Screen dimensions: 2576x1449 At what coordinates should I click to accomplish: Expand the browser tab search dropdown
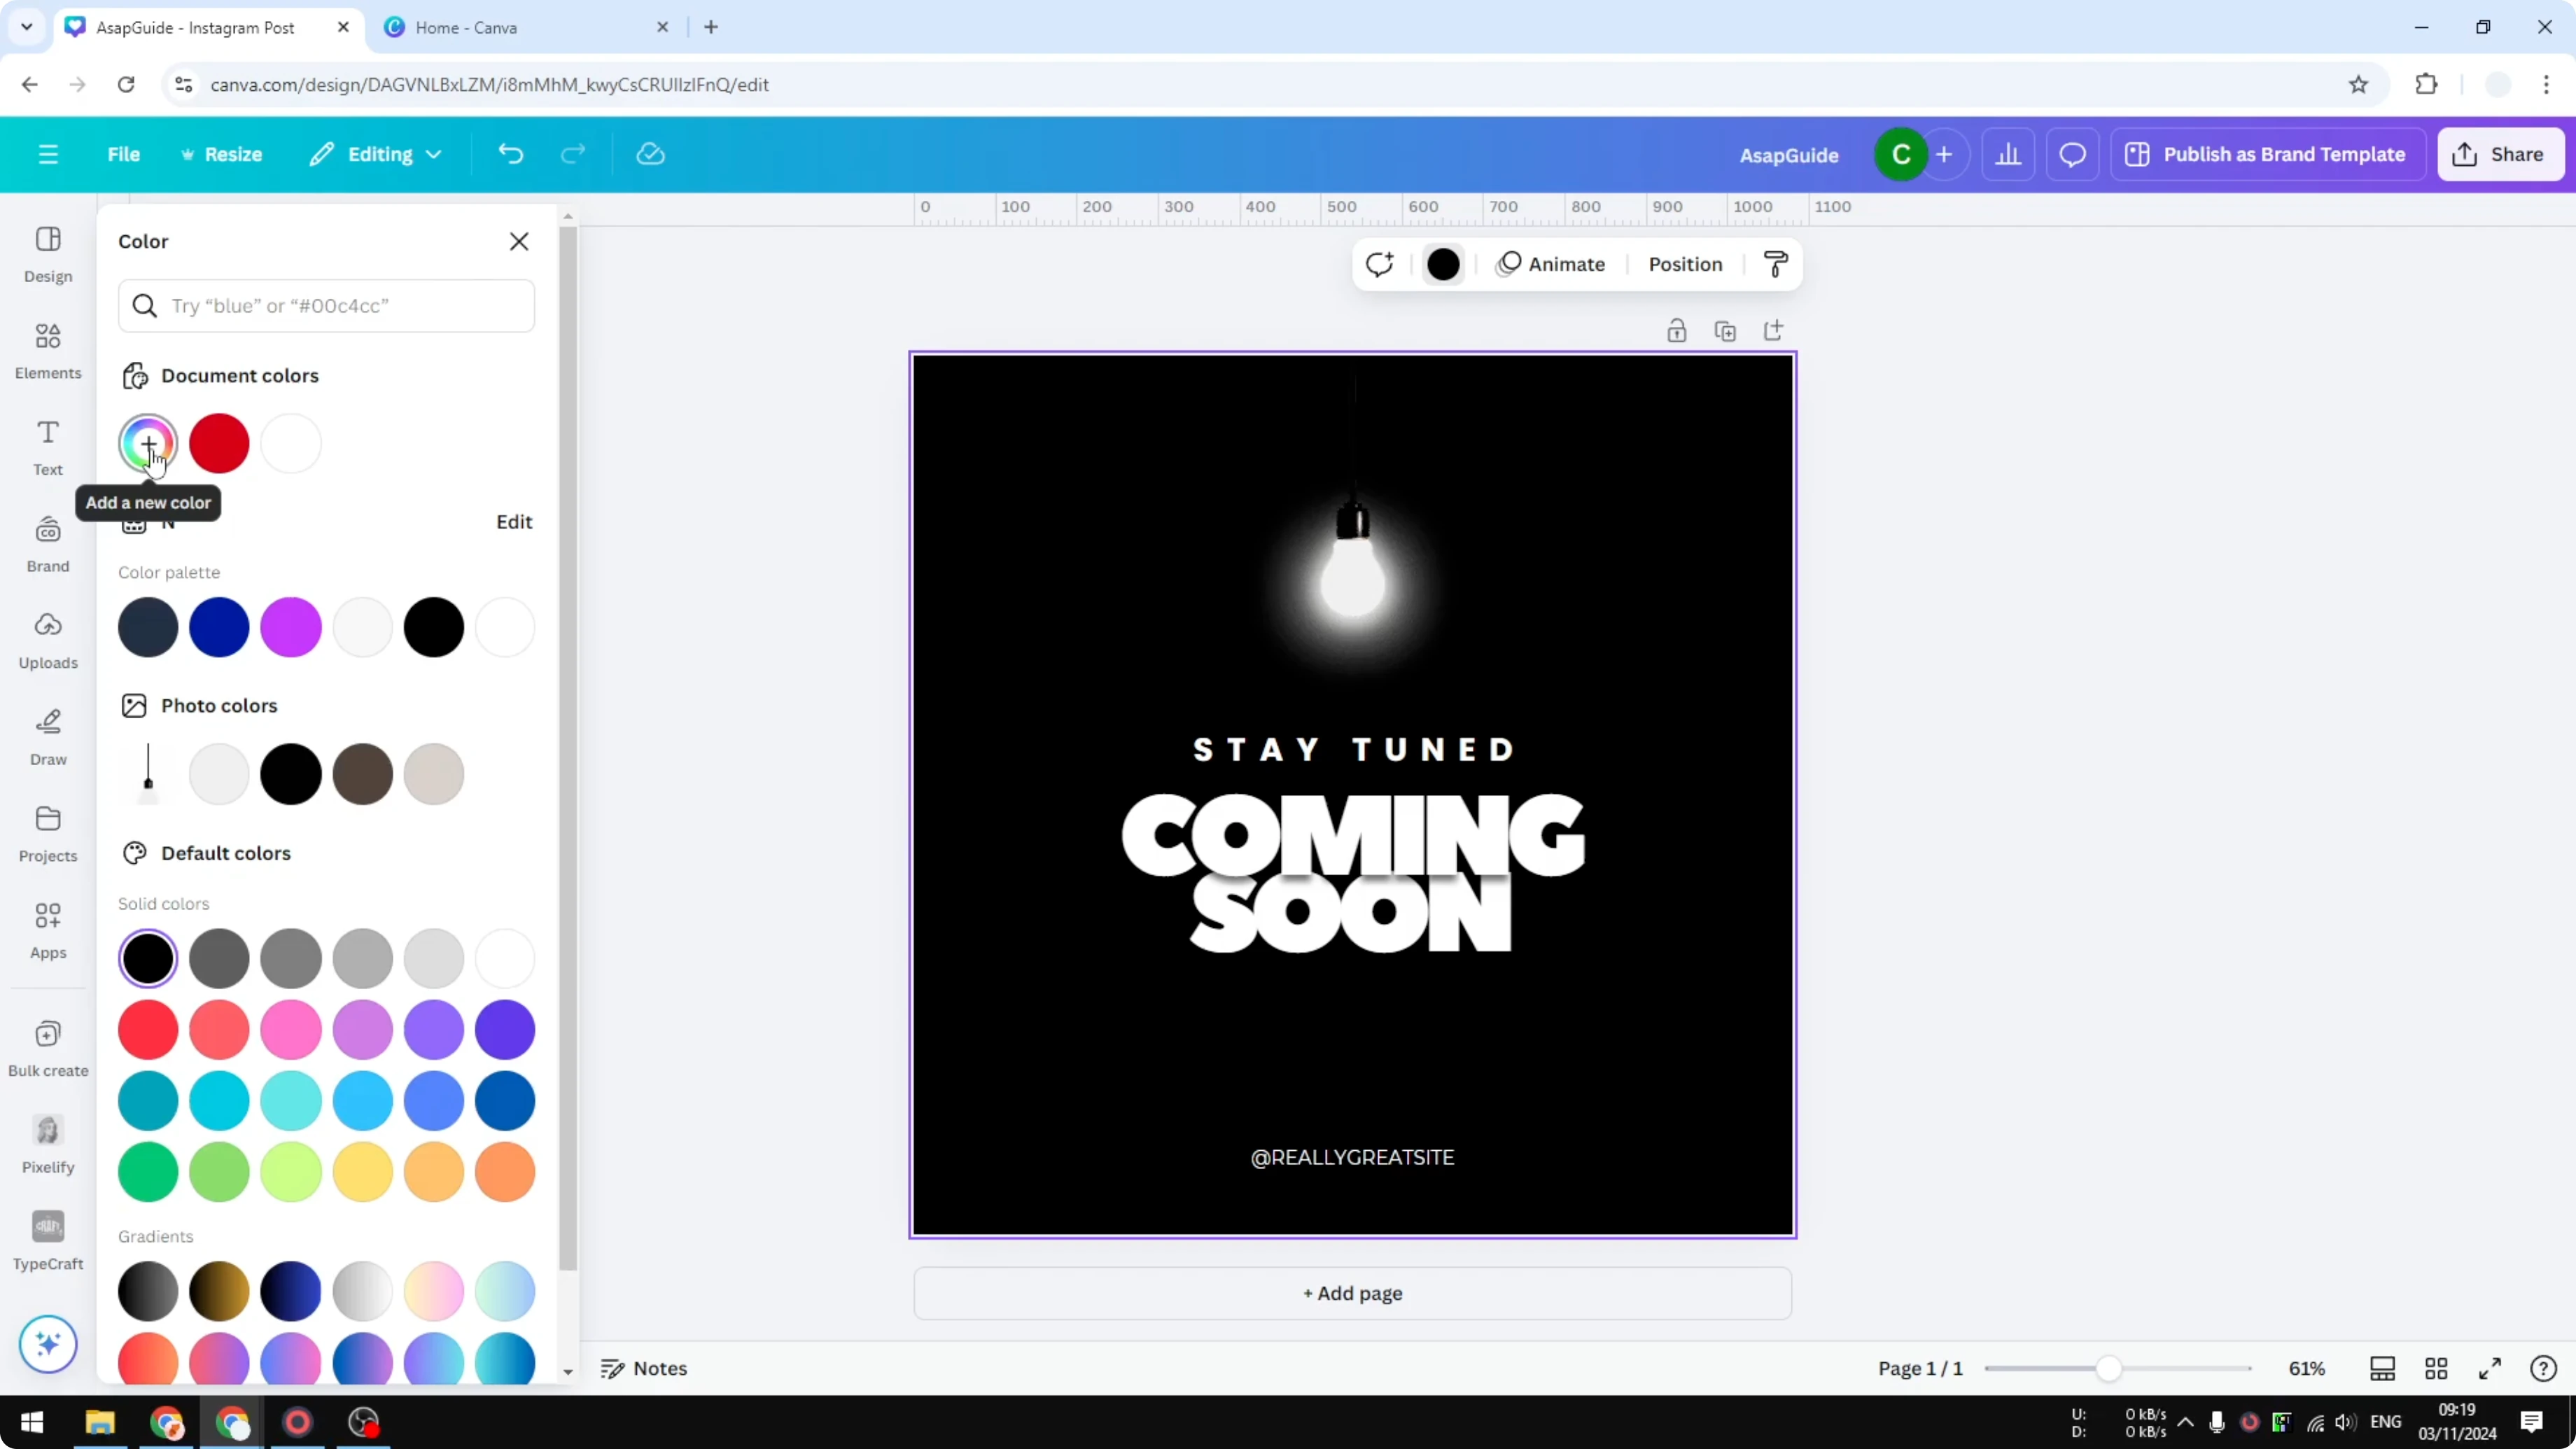pyautogui.click(x=26, y=27)
